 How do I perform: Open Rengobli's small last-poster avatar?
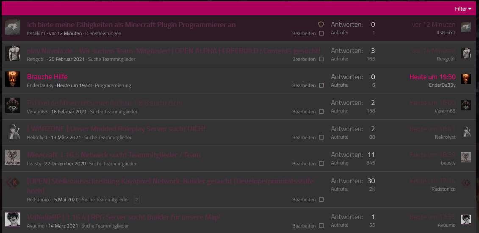click(x=466, y=53)
